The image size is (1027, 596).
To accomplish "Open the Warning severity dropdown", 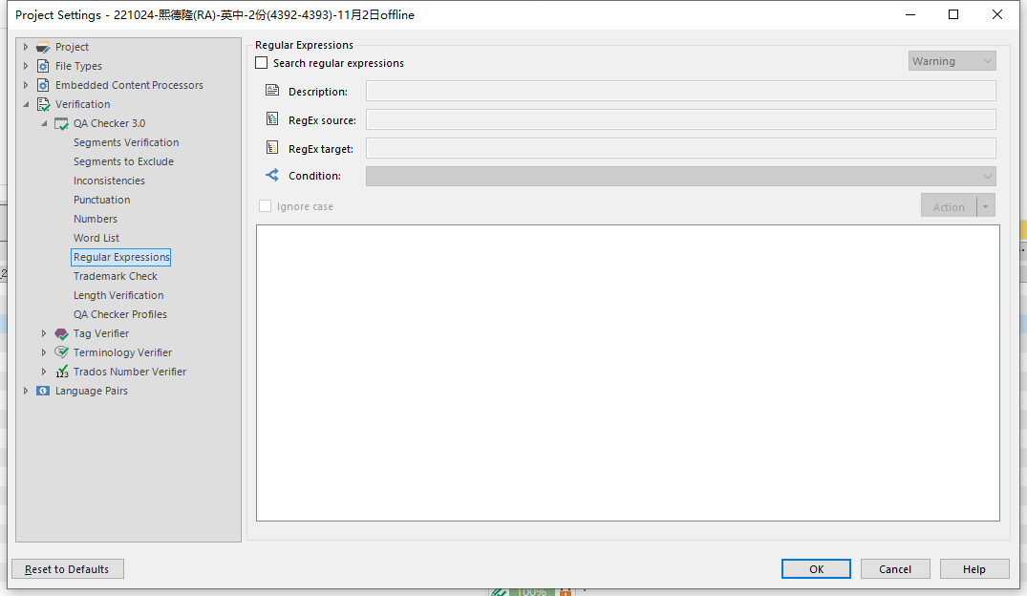I will pyautogui.click(x=952, y=61).
